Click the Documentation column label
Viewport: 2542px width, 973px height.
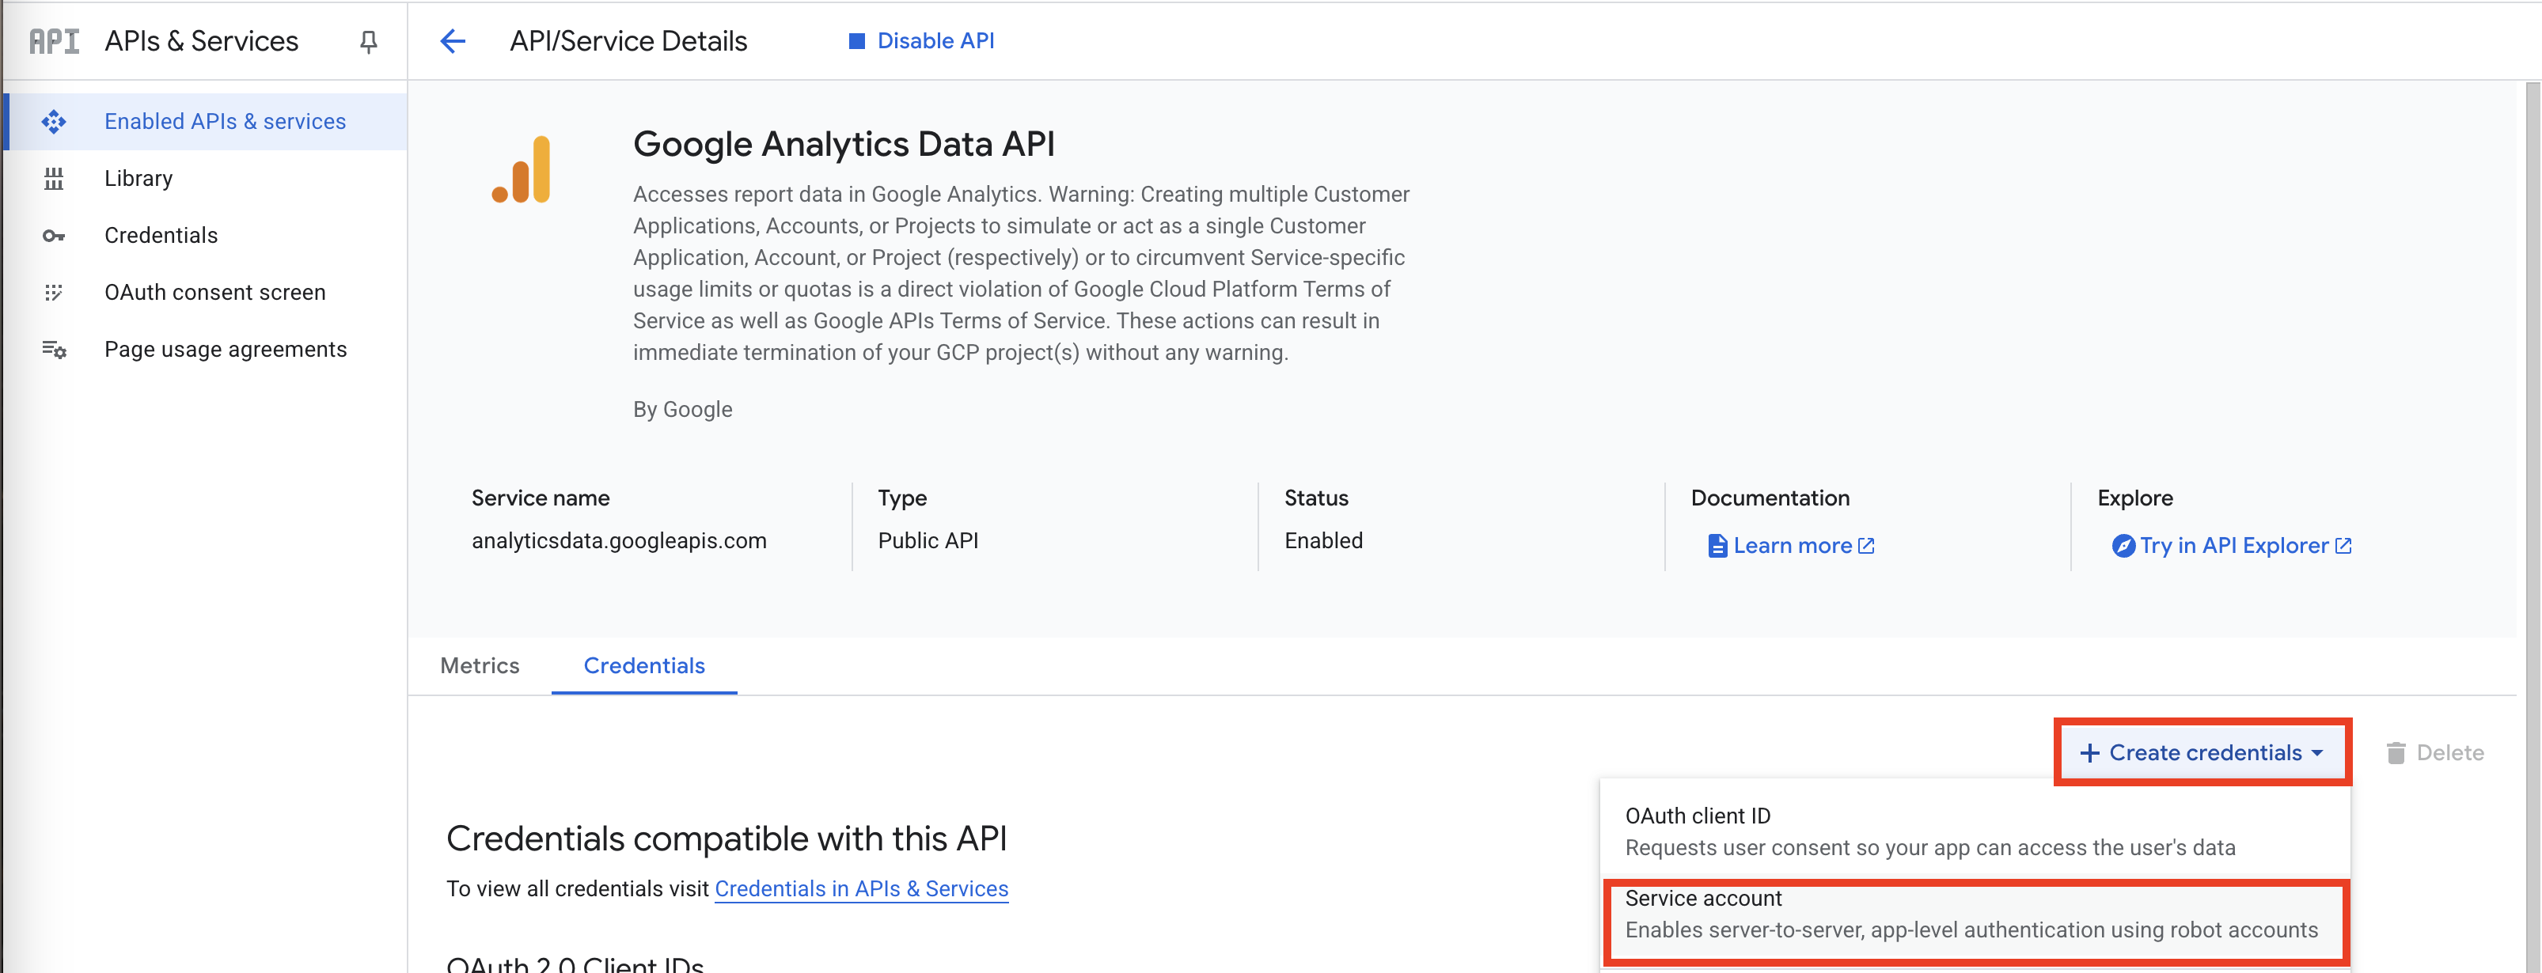tap(1770, 498)
